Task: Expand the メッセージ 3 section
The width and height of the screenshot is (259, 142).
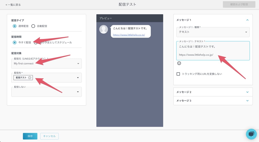Action: pyautogui.click(x=247, y=101)
